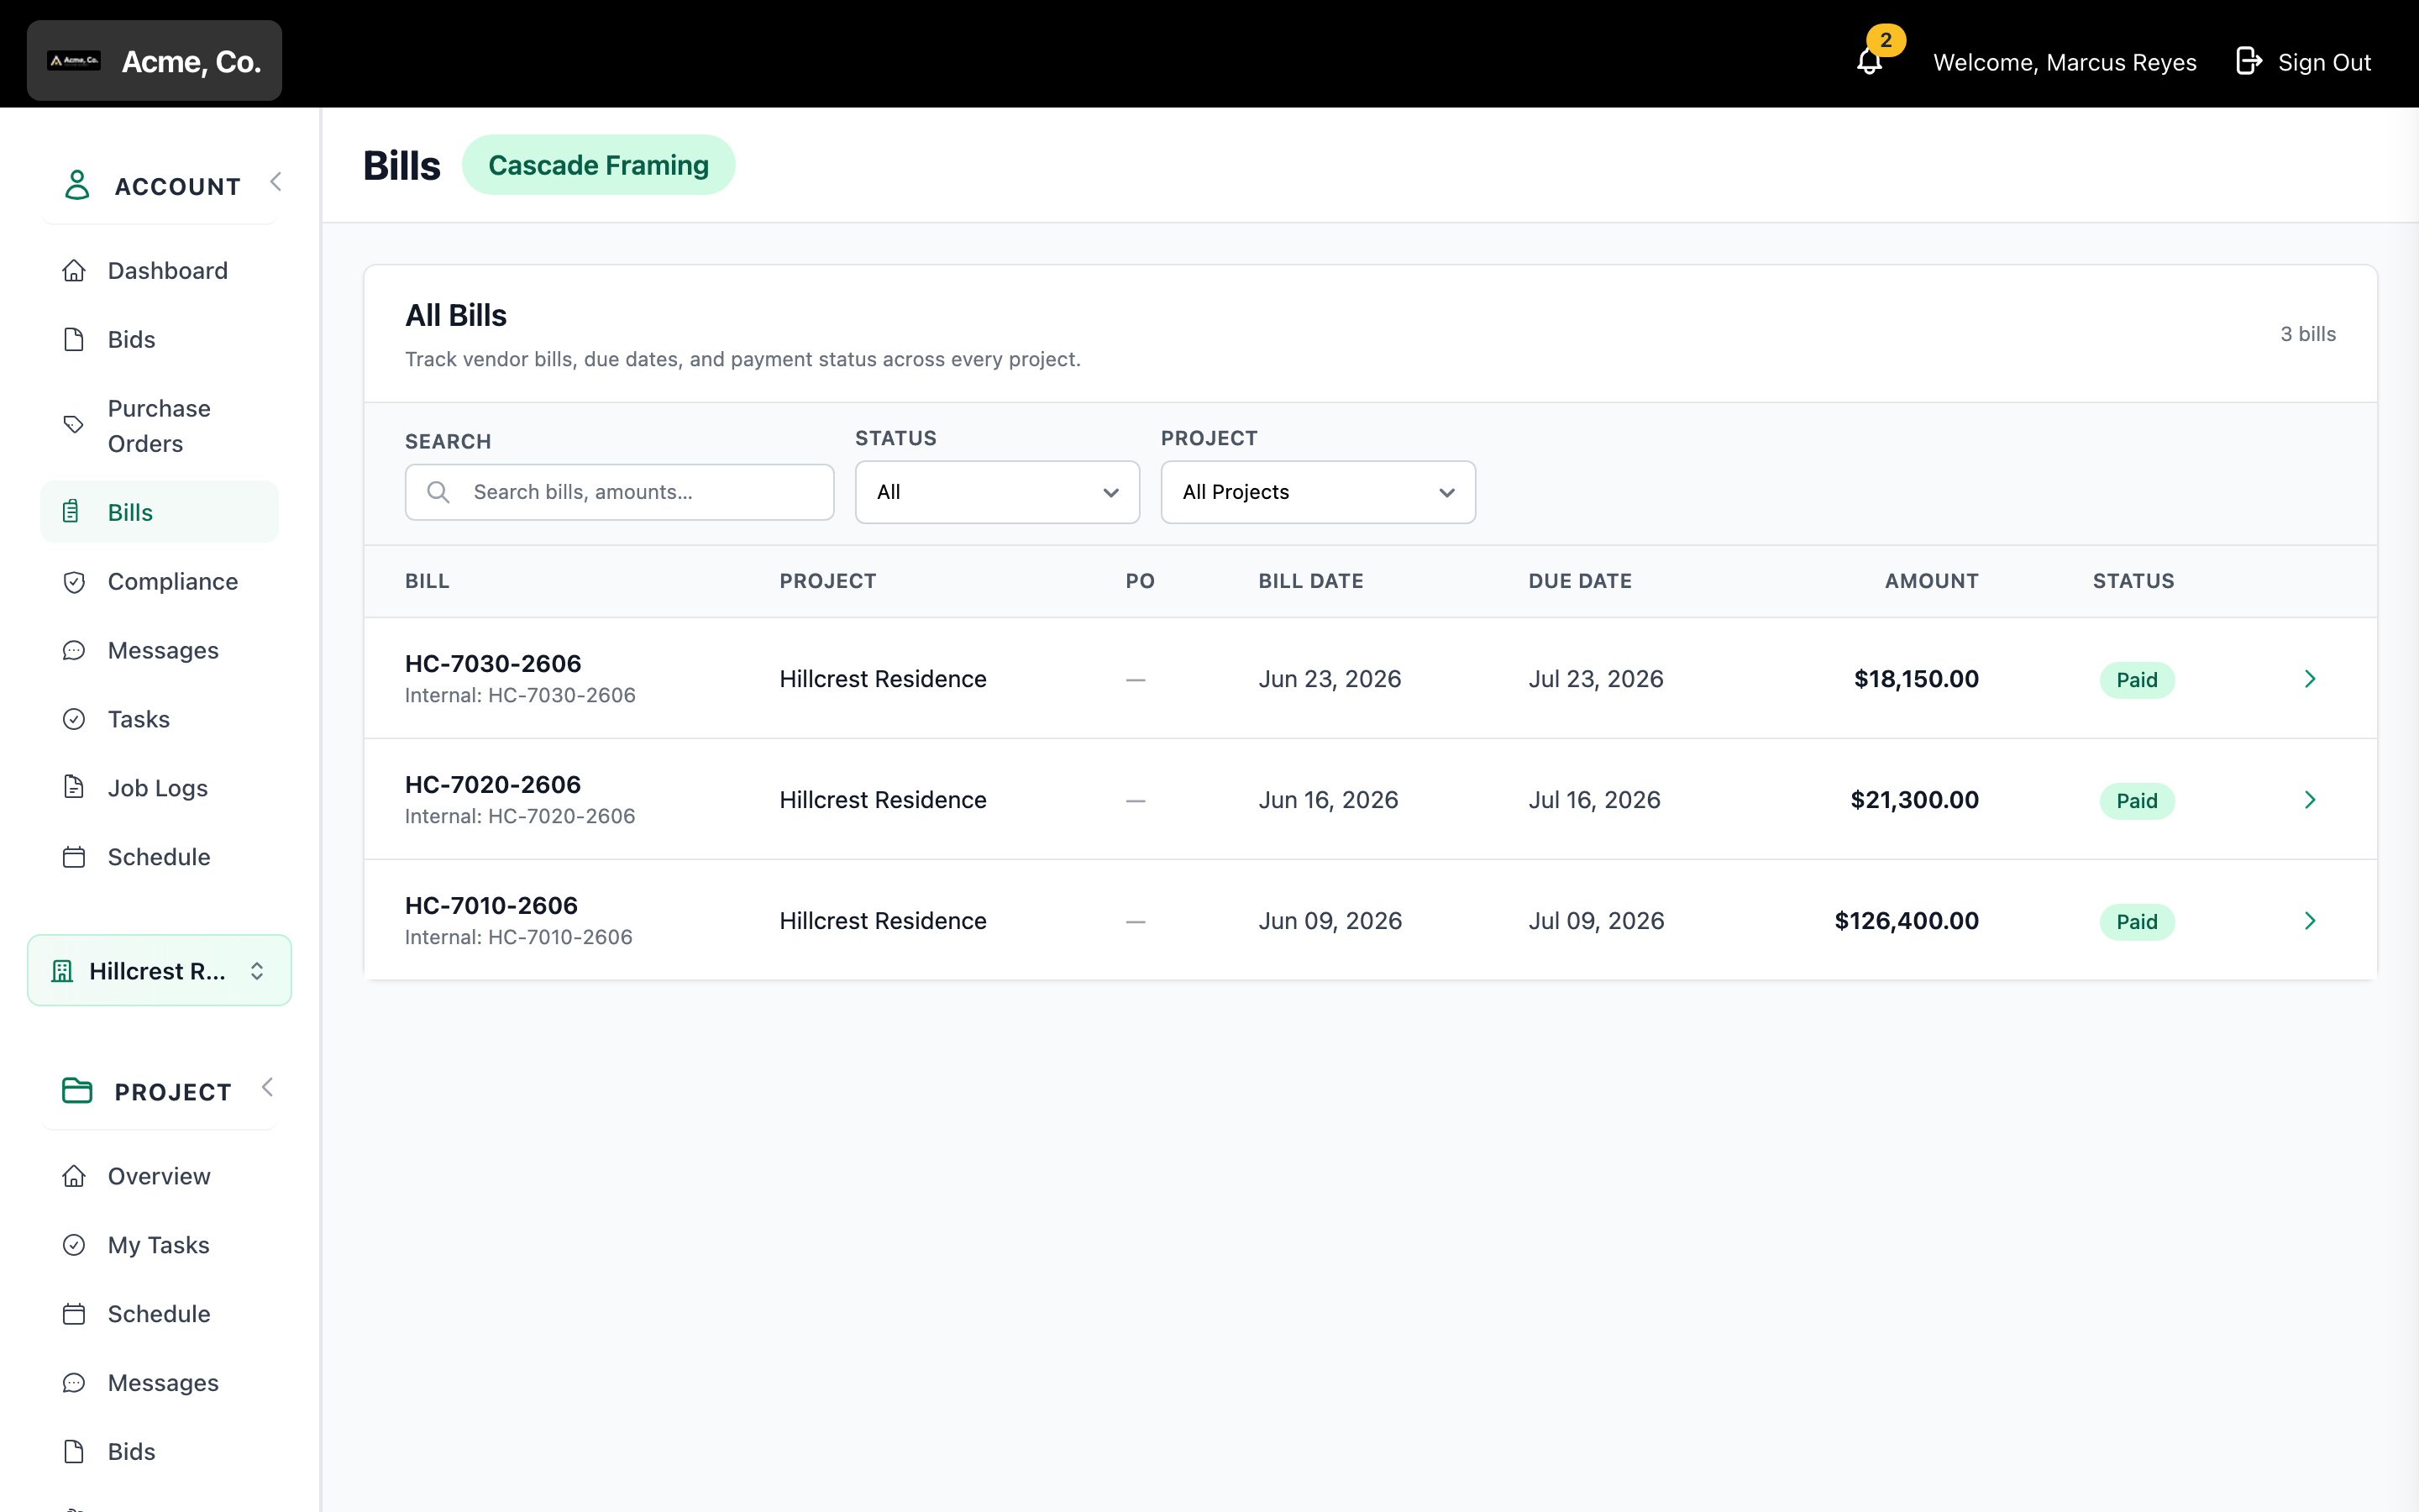Open the project Overview menu item

click(x=160, y=1176)
